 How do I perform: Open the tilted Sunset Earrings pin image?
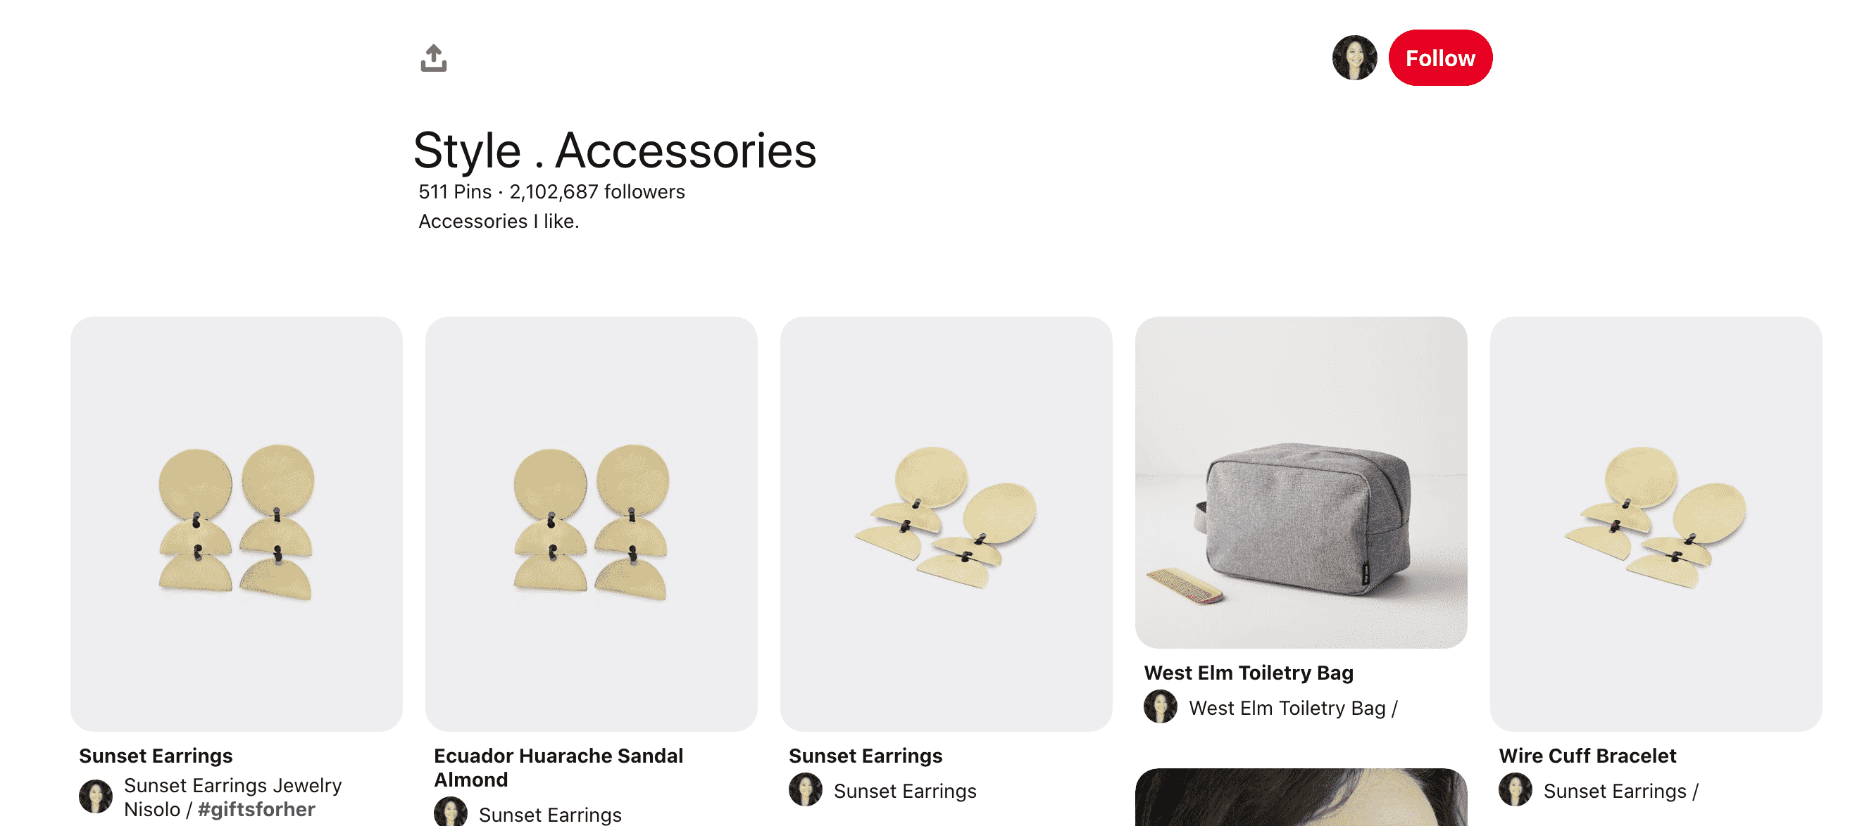click(x=946, y=523)
